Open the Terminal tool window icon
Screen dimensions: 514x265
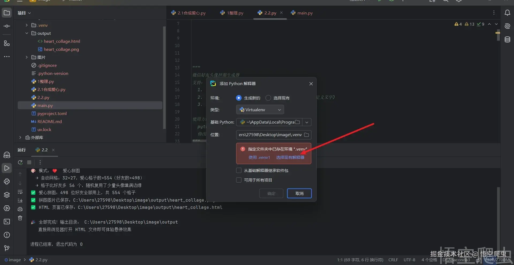(7, 222)
